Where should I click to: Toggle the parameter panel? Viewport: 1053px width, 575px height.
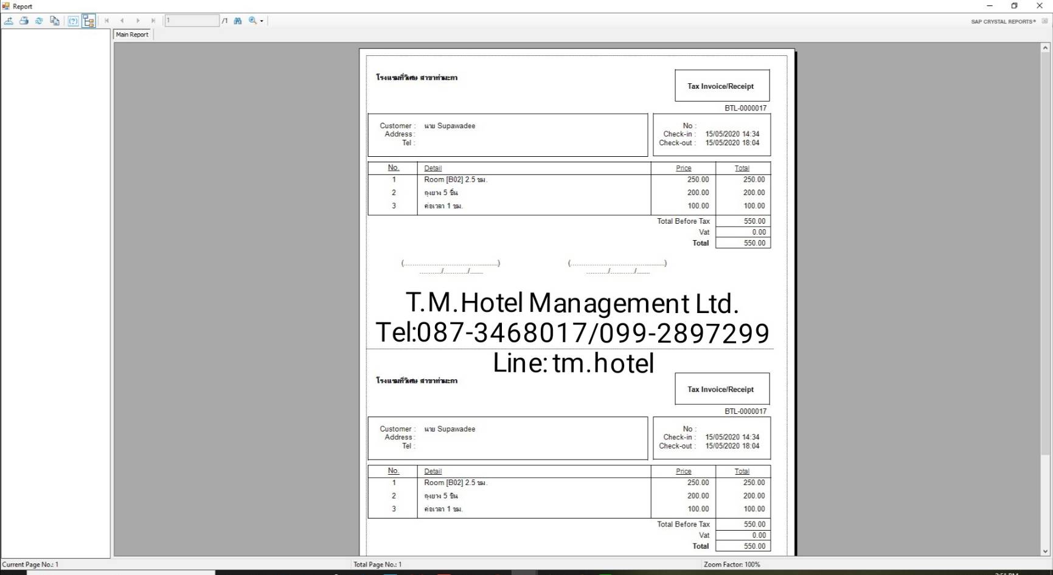(73, 20)
